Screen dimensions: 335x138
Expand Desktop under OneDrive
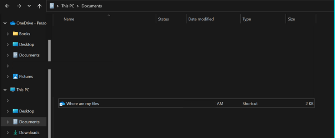pyautogui.click(x=8, y=44)
